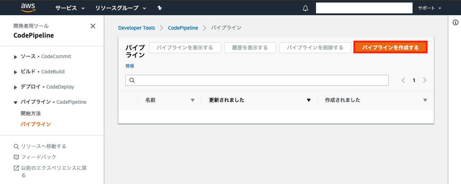Select パイプライン in the sidebar

36,124
